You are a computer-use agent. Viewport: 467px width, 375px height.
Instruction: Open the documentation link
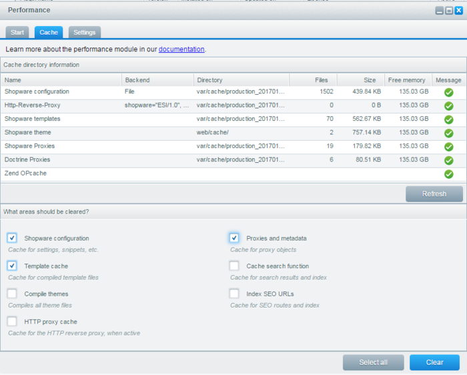(x=181, y=49)
